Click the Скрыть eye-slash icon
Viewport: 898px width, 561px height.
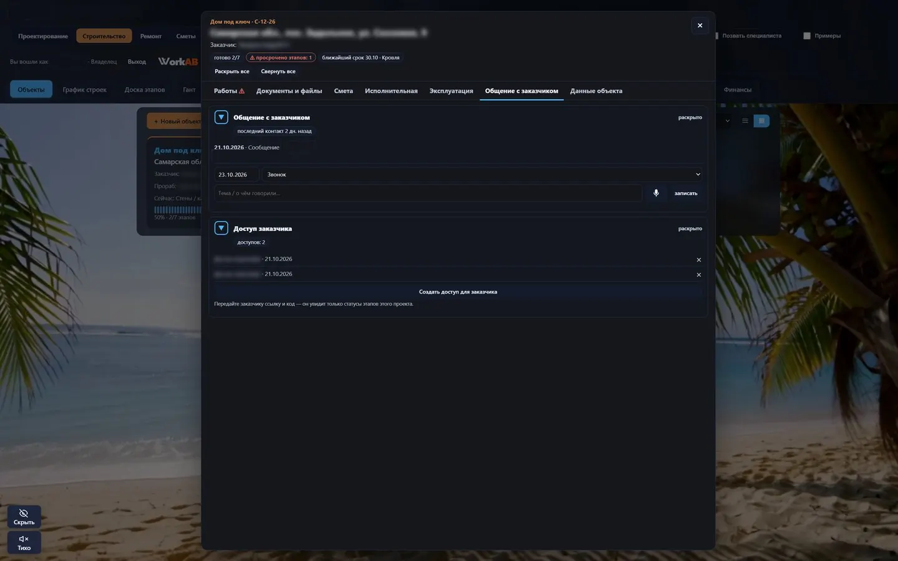pos(24,513)
